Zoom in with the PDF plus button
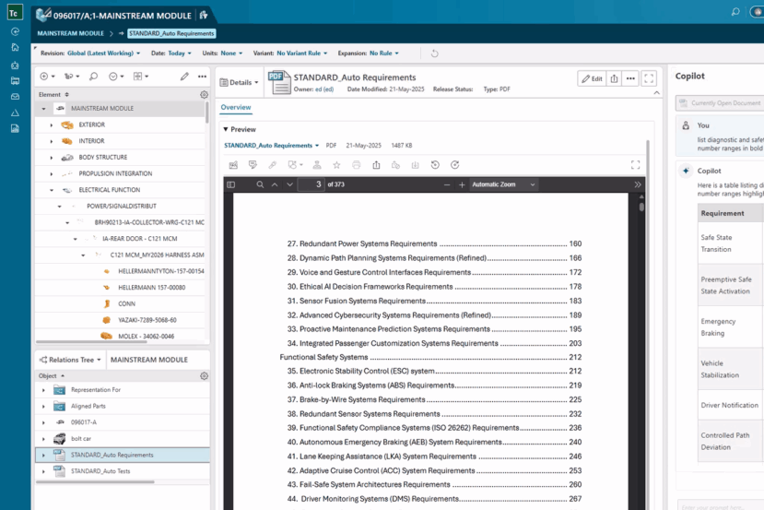The image size is (764, 510). (x=461, y=184)
